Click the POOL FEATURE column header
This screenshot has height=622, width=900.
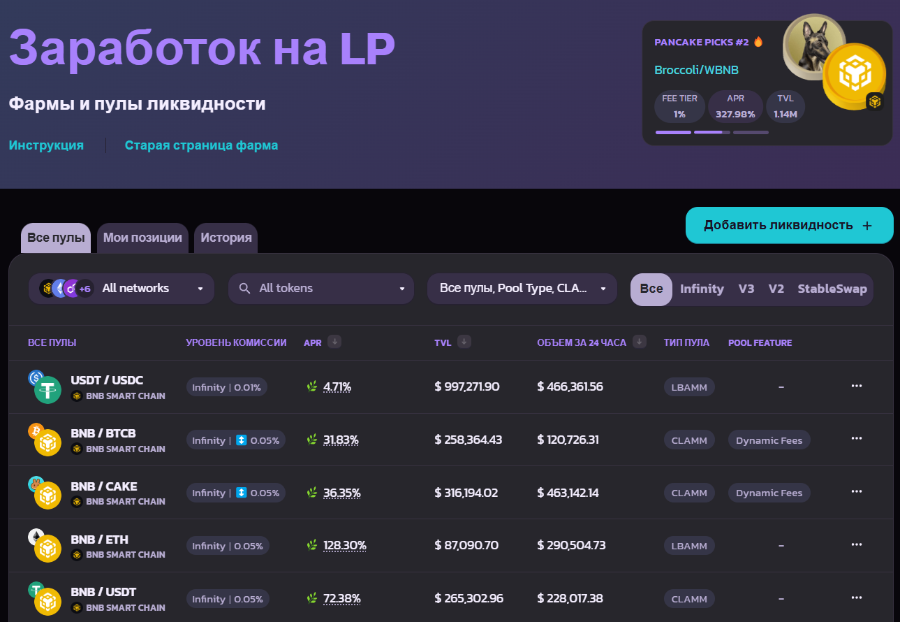pyautogui.click(x=760, y=342)
